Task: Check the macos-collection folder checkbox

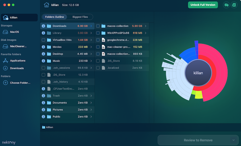Action: click(x=98, y=26)
